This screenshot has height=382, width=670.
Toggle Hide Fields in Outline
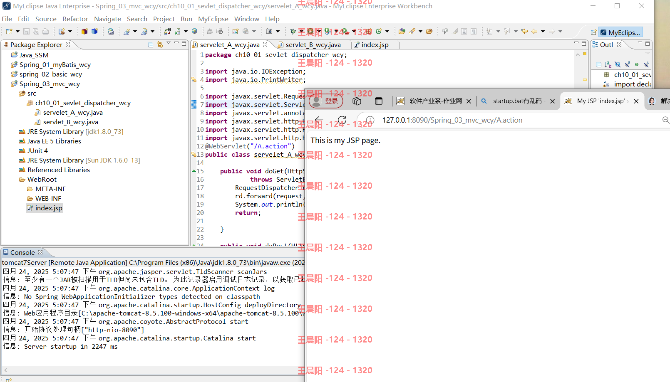pos(618,64)
